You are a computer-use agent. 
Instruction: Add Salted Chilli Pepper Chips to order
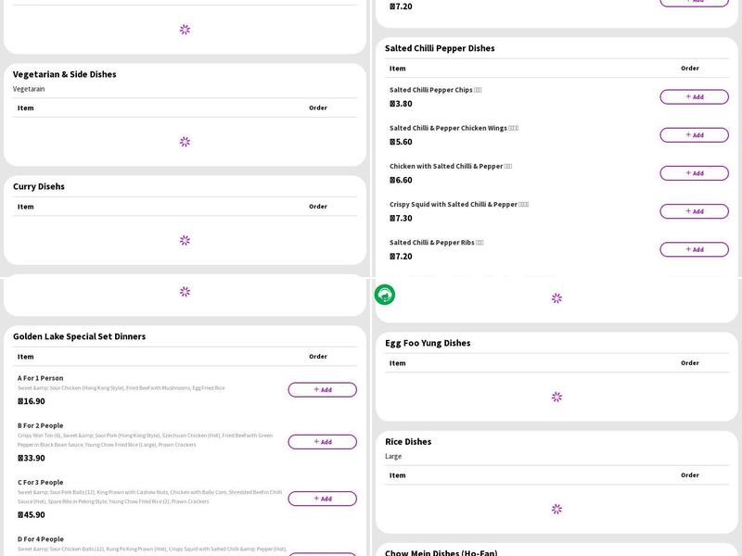click(x=694, y=96)
